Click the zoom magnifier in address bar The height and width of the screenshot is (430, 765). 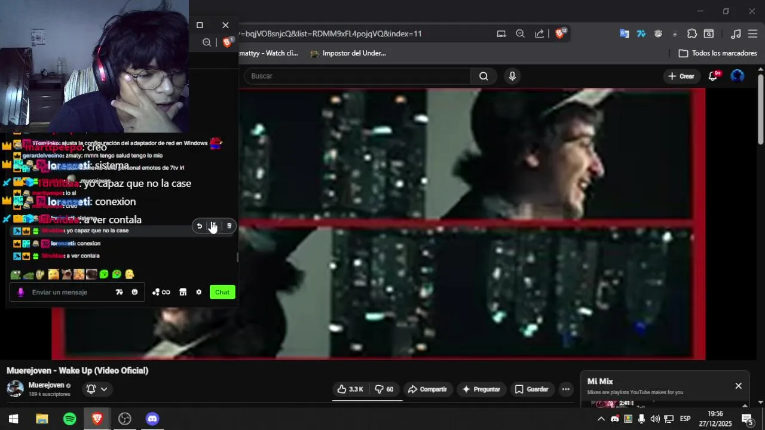(x=520, y=33)
